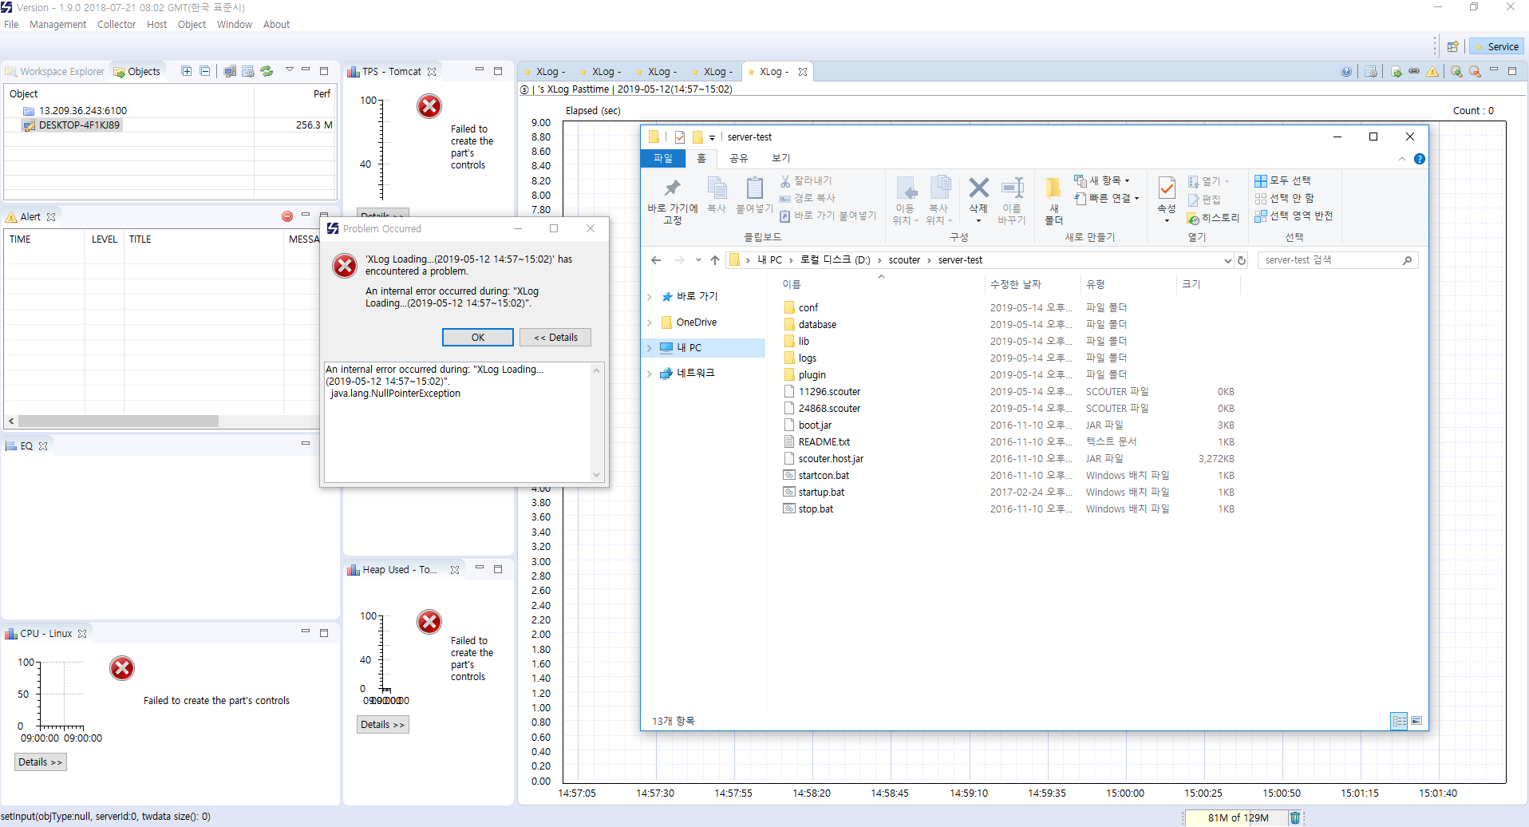The height and width of the screenshot is (827, 1529).
Task: Collapse the 내 PC tree node
Action: pyautogui.click(x=649, y=347)
